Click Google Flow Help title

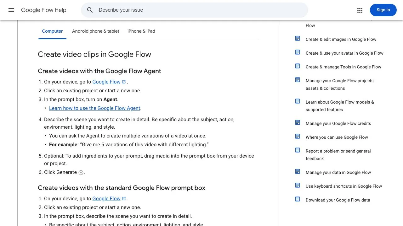click(x=44, y=10)
